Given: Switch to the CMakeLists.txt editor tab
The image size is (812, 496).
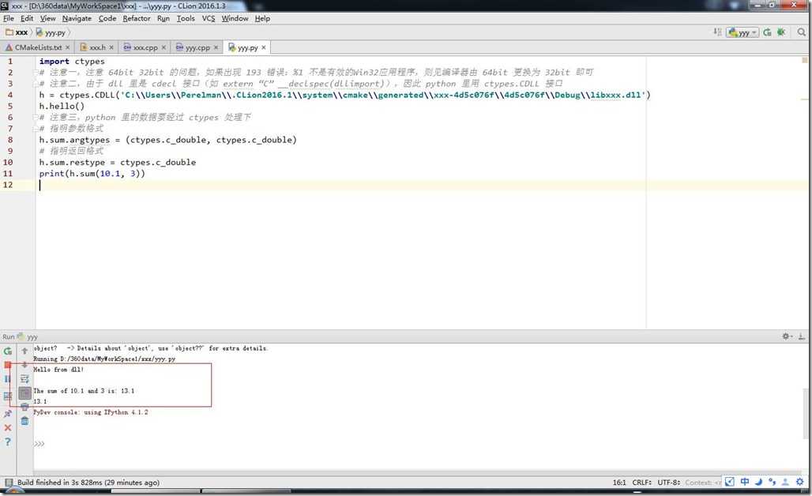Looking at the screenshot, I should [x=38, y=47].
